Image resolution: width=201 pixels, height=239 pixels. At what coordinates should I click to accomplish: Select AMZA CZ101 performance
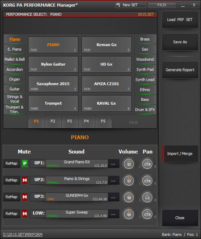tap(106, 84)
